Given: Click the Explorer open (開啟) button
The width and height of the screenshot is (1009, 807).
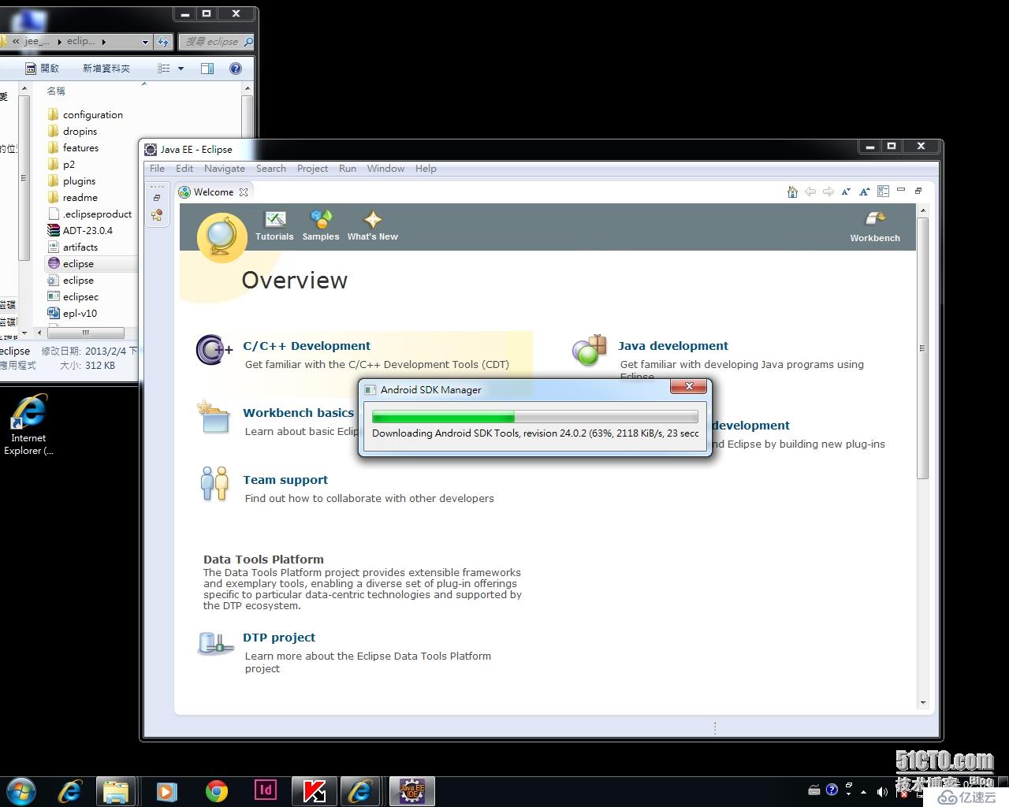Looking at the screenshot, I should click(43, 69).
